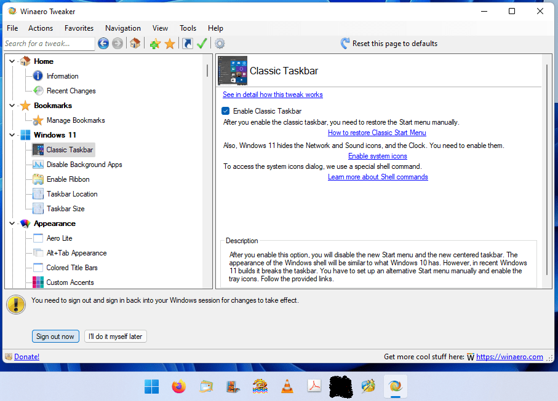Image resolution: width=558 pixels, height=401 pixels.
Task: Open settings via the gear toolbar icon
Action: coord(220,44)
